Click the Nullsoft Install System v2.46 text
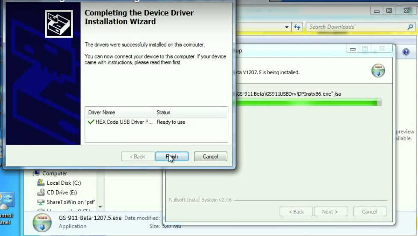Screen dimensions: 418x236 coord(200,200)
